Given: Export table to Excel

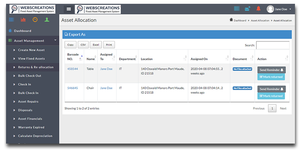Looking at the screenshot, I should (x=96, y=45).
